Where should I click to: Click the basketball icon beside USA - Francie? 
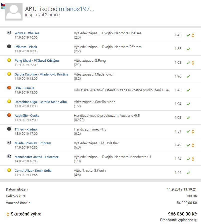(x=9, y=87)
